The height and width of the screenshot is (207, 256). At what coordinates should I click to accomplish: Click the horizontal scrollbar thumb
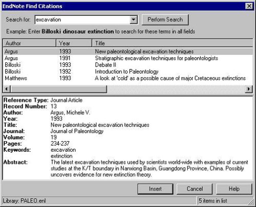[x=59, y=89]
